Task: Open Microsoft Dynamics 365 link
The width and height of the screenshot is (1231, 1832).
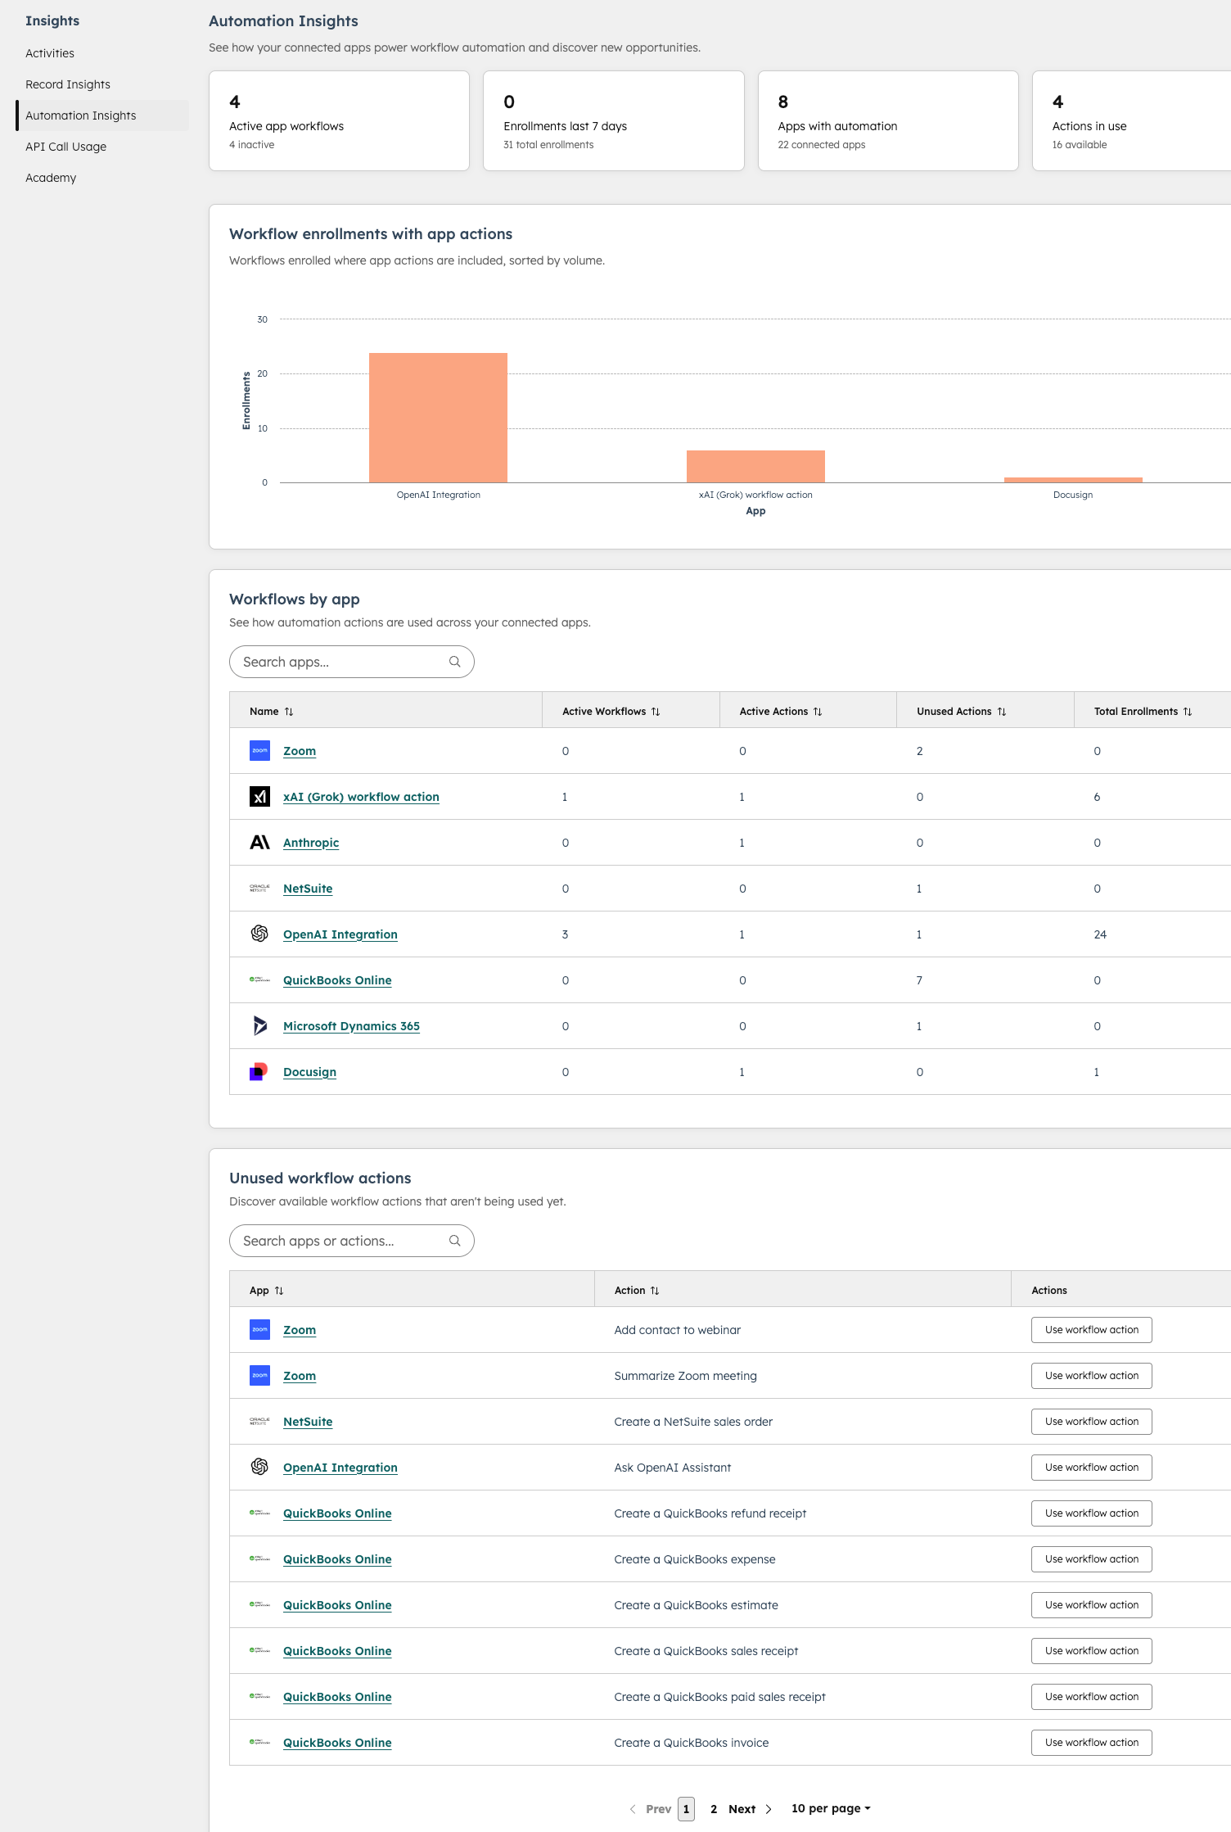Action: pos(351,1026)
